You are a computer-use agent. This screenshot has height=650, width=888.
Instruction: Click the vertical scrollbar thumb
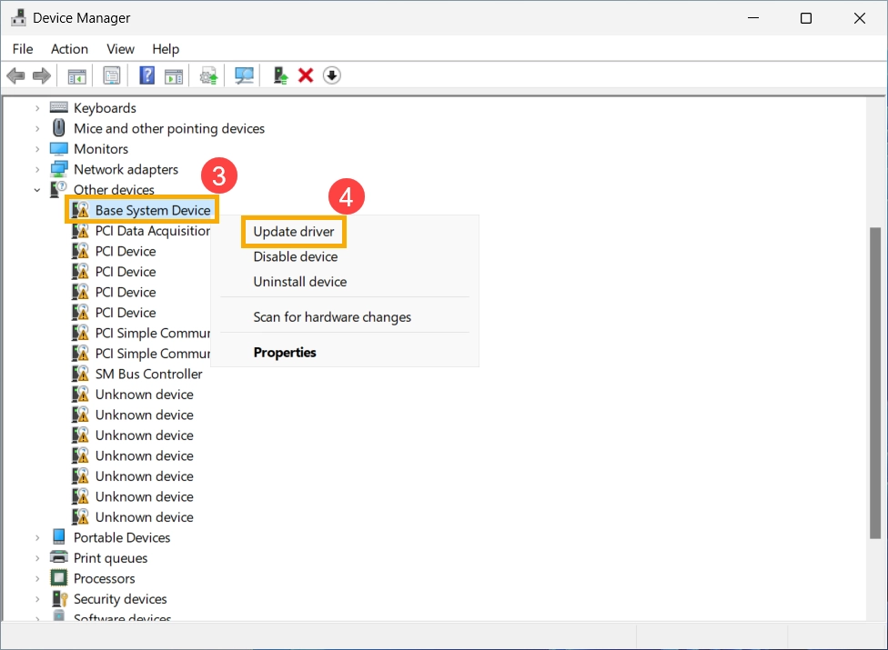[x=875, y=383]
